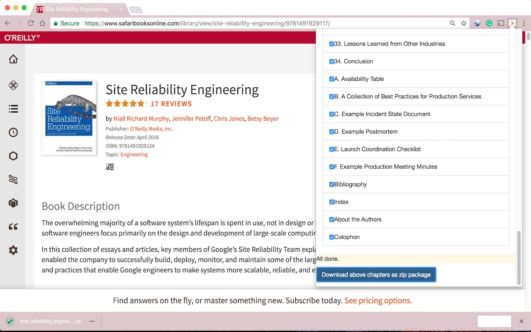The image size is (531, 332).
Task: Click the Safari downloader extension icon
Action: coord(512,23)
